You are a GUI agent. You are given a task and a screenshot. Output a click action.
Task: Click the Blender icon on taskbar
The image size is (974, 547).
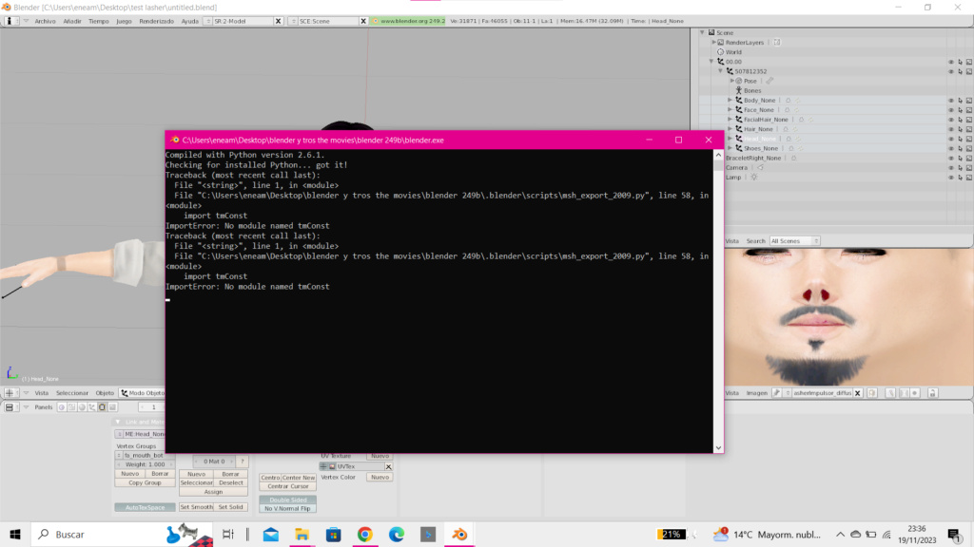(459, 534)
